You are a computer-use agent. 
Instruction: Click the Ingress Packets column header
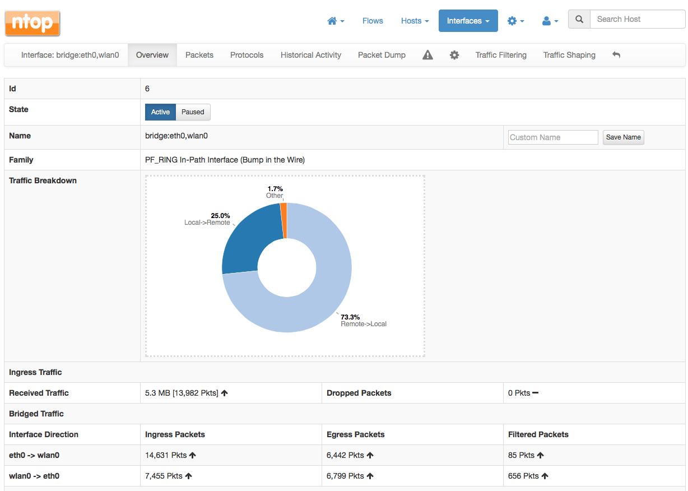pos(175,434)
